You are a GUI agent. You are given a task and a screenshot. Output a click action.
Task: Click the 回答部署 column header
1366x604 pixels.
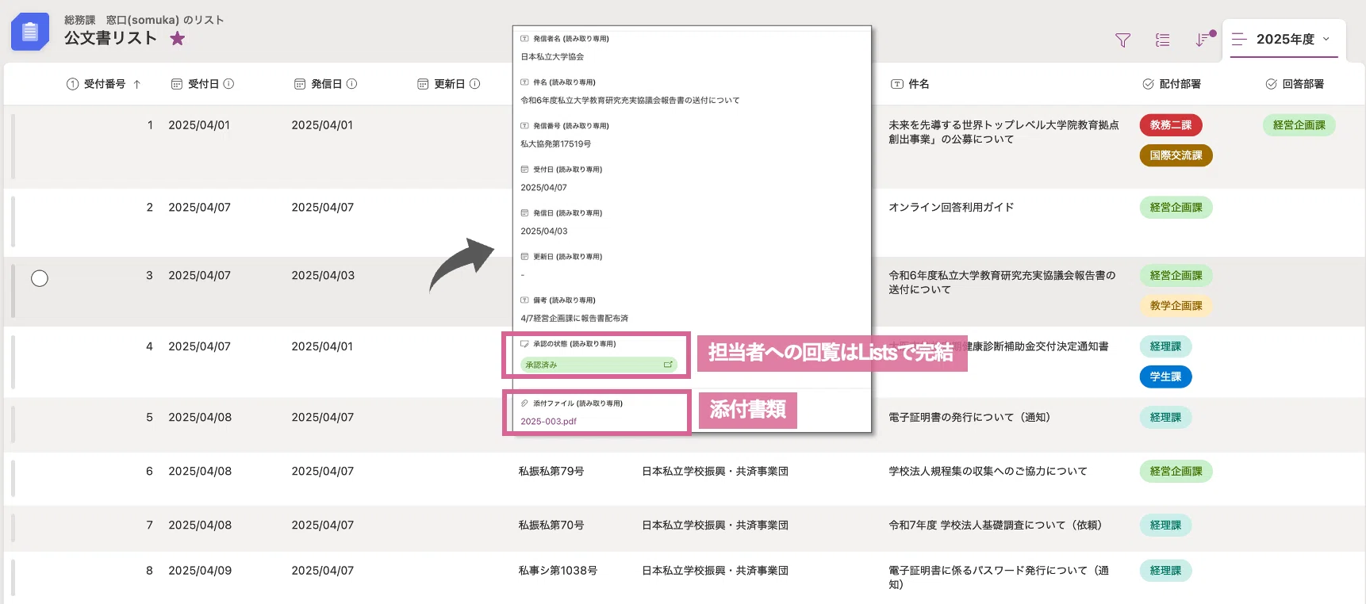(x=1295, y=84)
